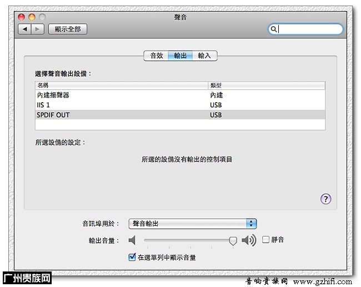Click the 類型 column header
Screen dimensions: 361x287
[267, 85]
